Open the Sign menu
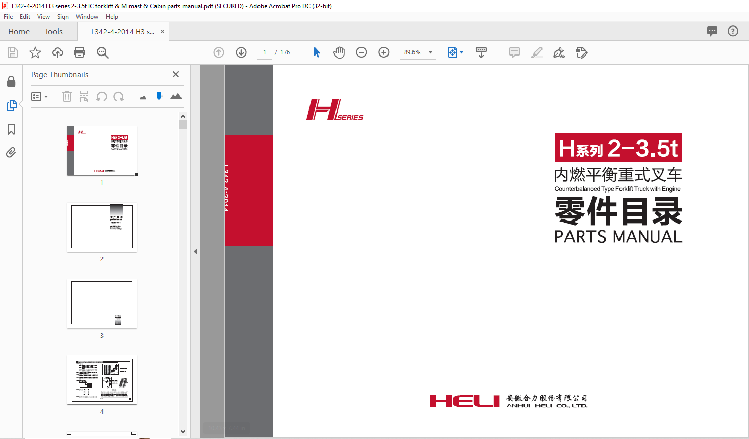Image resolution: width=749 pixels, height=439 pixels. [x=63, y=17]
